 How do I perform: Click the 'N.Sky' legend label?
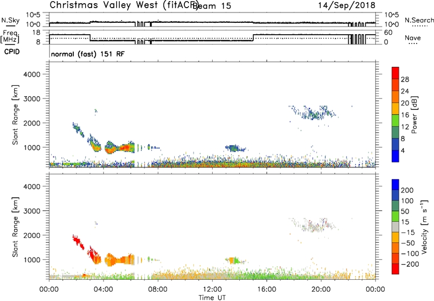pos(10,20)
